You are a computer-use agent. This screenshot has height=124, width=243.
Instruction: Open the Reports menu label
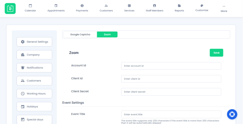179,11
